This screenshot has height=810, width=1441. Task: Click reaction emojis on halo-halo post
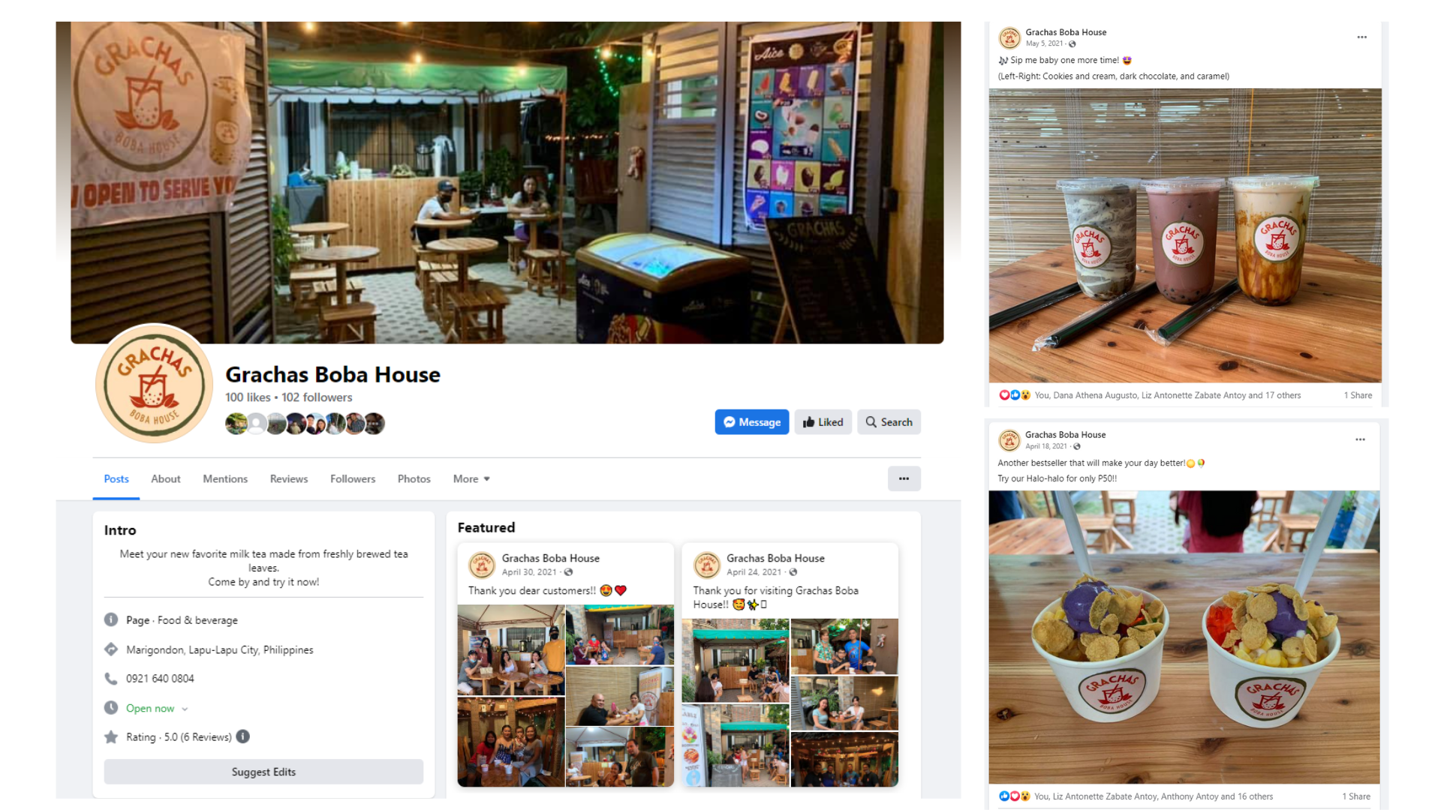coord(1014,796)
